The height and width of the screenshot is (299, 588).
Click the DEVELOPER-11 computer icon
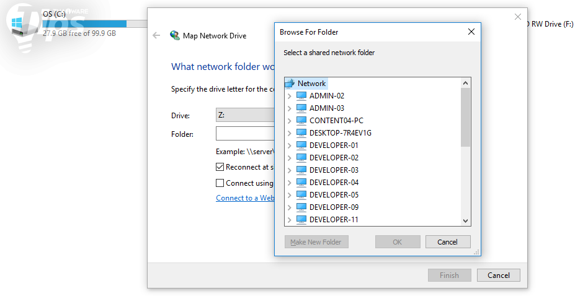pyautogui.click(x=301, y=219)
